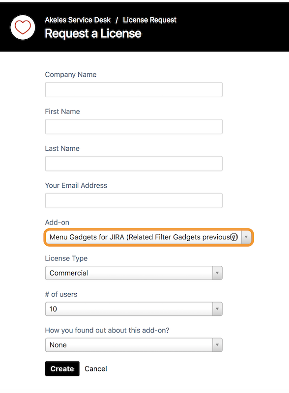
Task: Click the Your Email Address field
Action: tap(134, 200)
